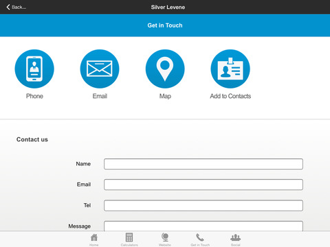
Task: Tap the Email label under envelope
Action: pos(100,96)
